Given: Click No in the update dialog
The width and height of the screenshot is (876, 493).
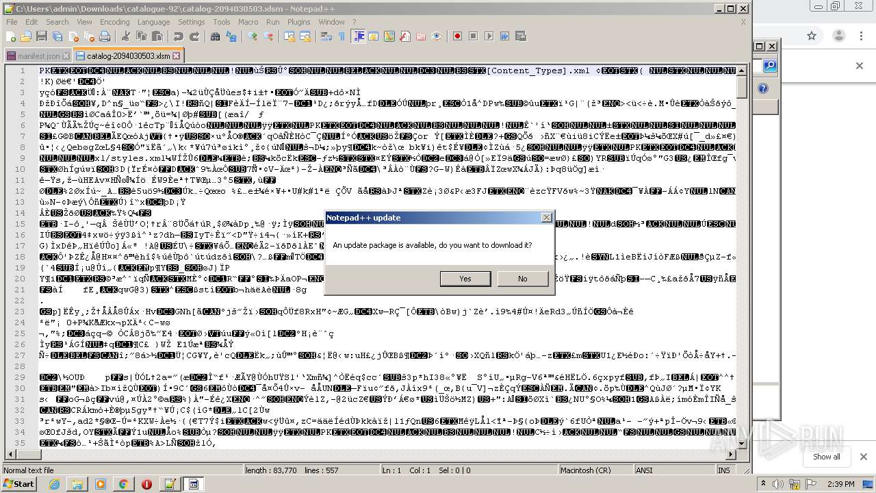Looking at the screenshot, I should pyautogui.click(x=523, y=279).
